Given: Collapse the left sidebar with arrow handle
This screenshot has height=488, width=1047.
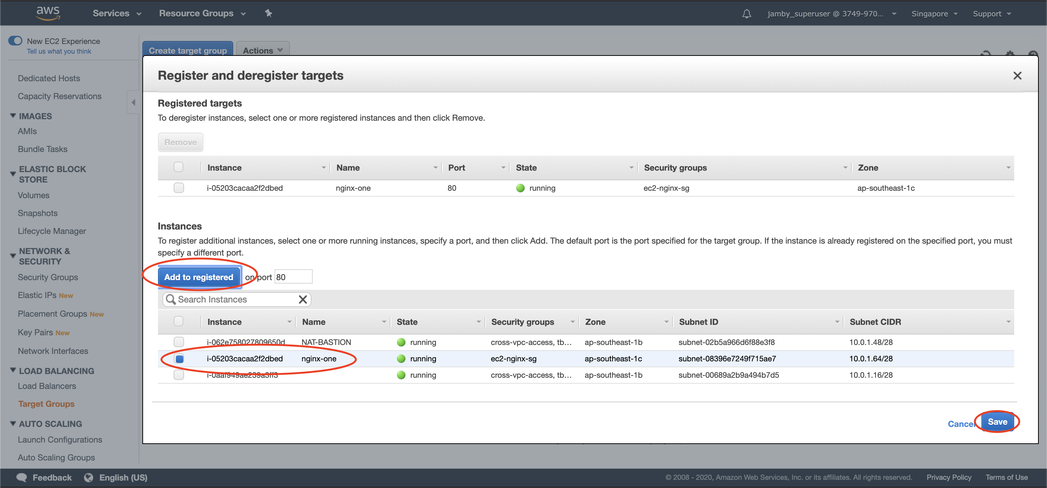Looking at the screenshot, I should coord(133,102).
